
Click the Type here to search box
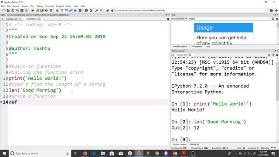pos(40,153)
